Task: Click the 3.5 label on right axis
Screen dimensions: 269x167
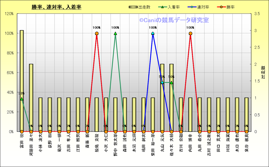Action: (x=257, y=14)
